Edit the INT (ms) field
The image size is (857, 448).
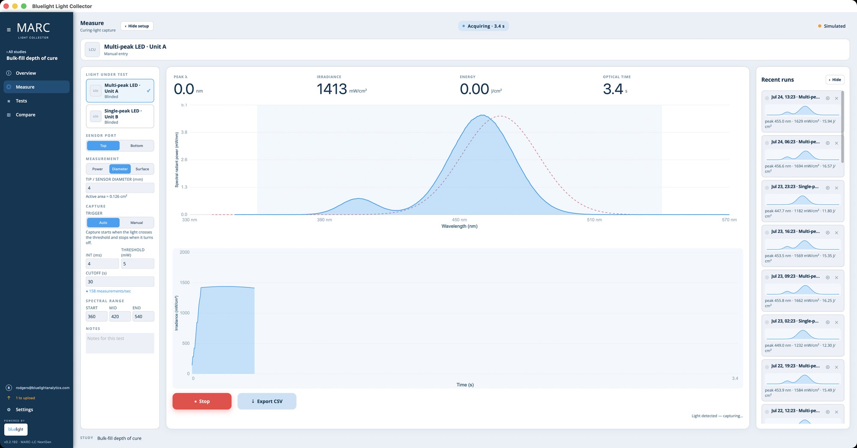(x=102, y=264)
